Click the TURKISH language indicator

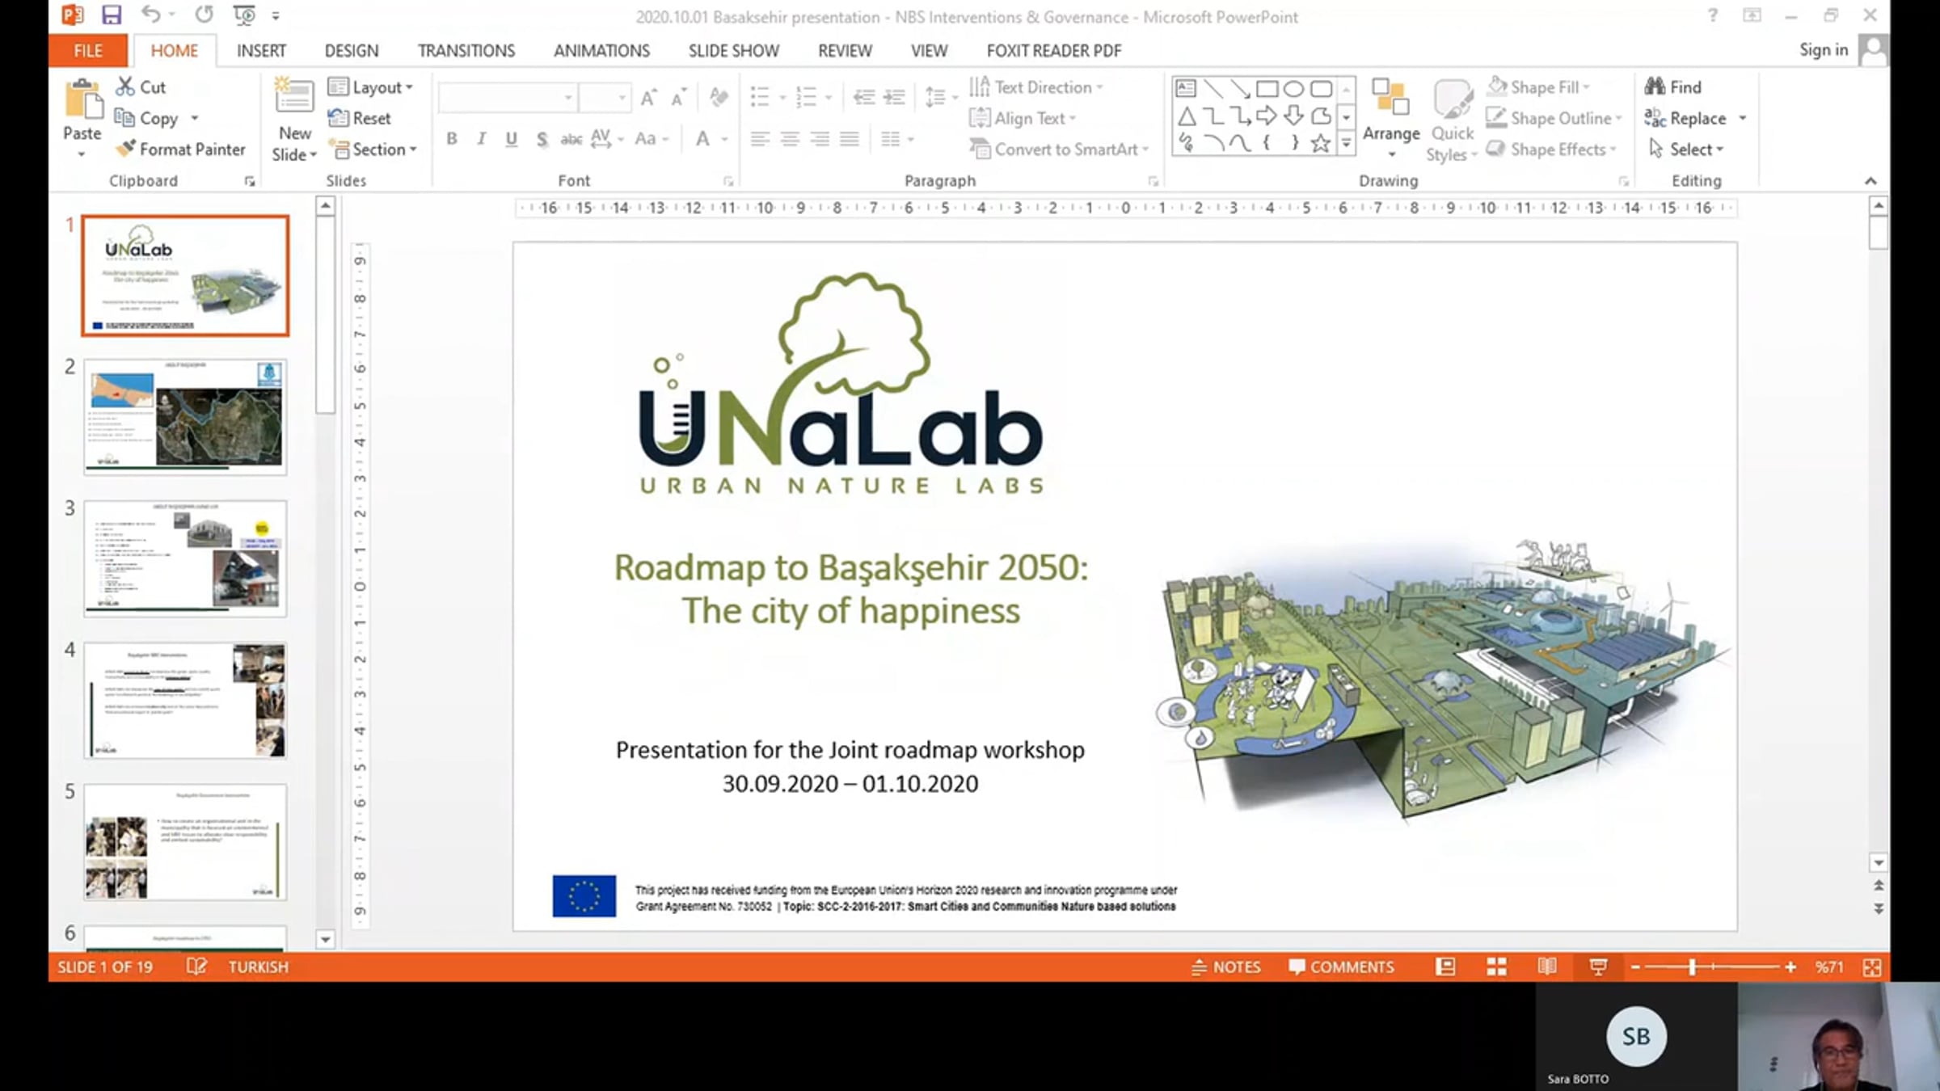click(258, 967)
